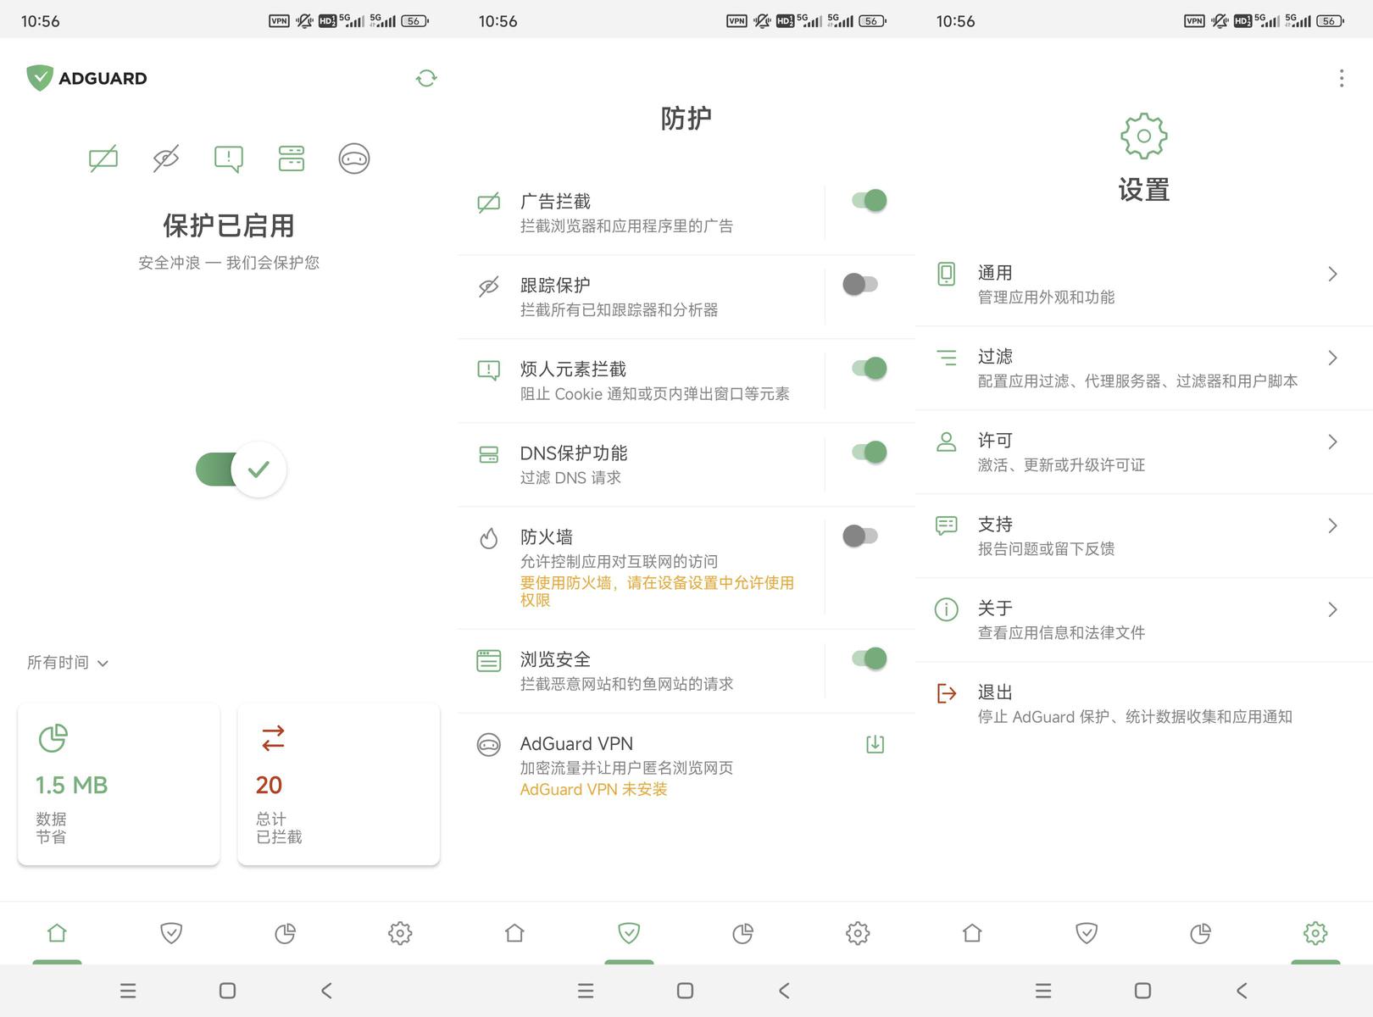Switch to protection shield tab in left screen
Viewport: 1373px width, 1017px height.
click(x=171, y=933)
